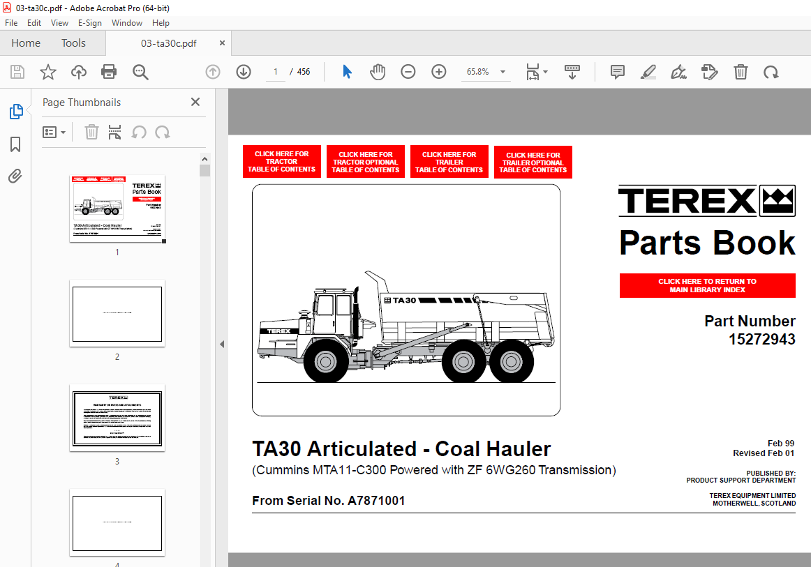Screen dimensions: 811x567
Task: Return to Main Library Index button
Action: click(x=707, y=285)
